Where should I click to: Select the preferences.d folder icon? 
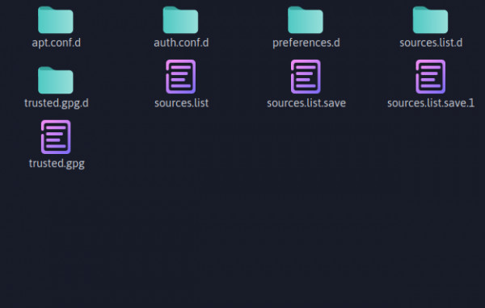coord(306,19)
